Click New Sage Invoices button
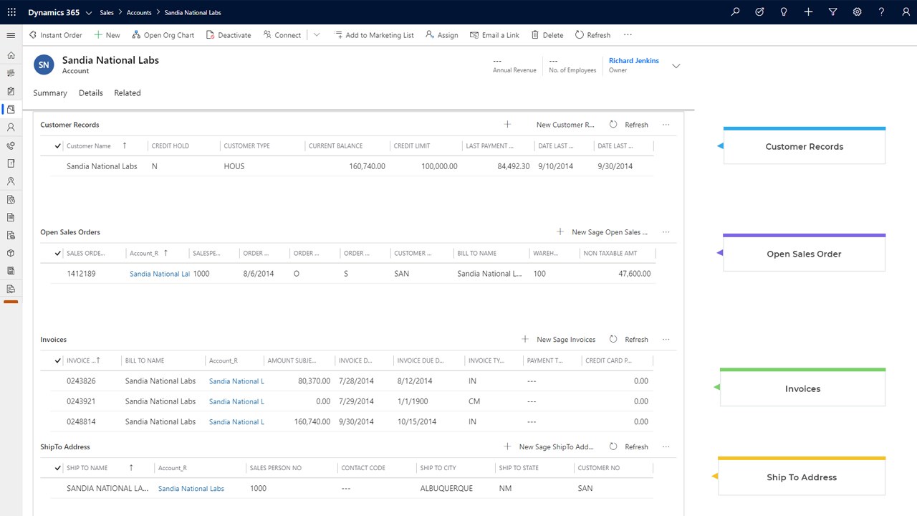Image resolution: width=917 pixels, height=516 pixels. 559,340
